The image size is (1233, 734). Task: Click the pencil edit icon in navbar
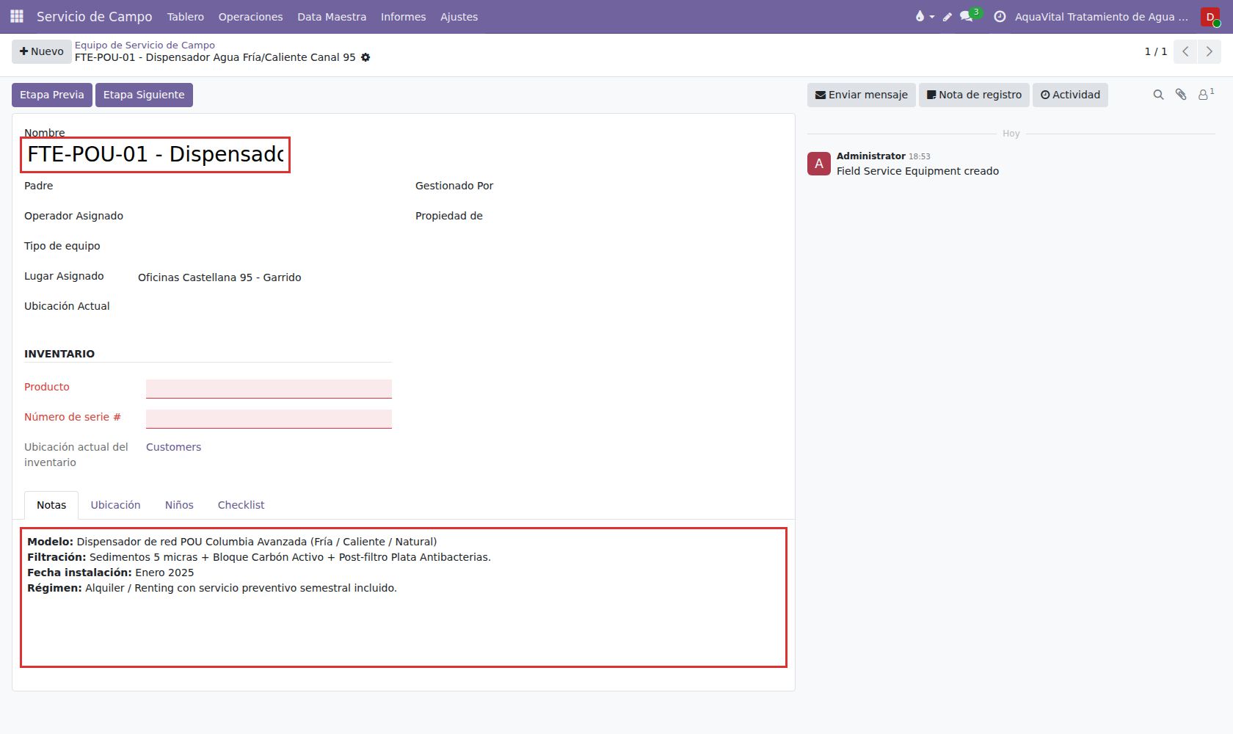click(x=947, y=16)
